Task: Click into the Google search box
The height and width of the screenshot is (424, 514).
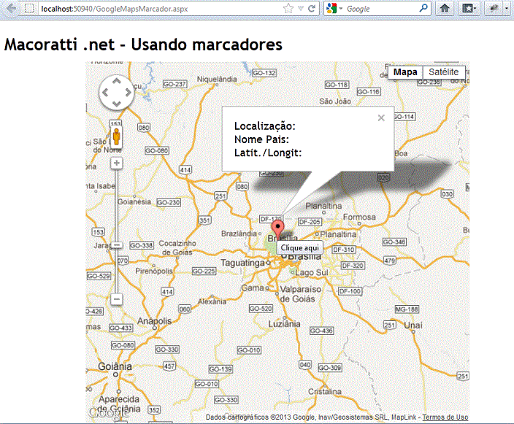Action: pos(380,9)
